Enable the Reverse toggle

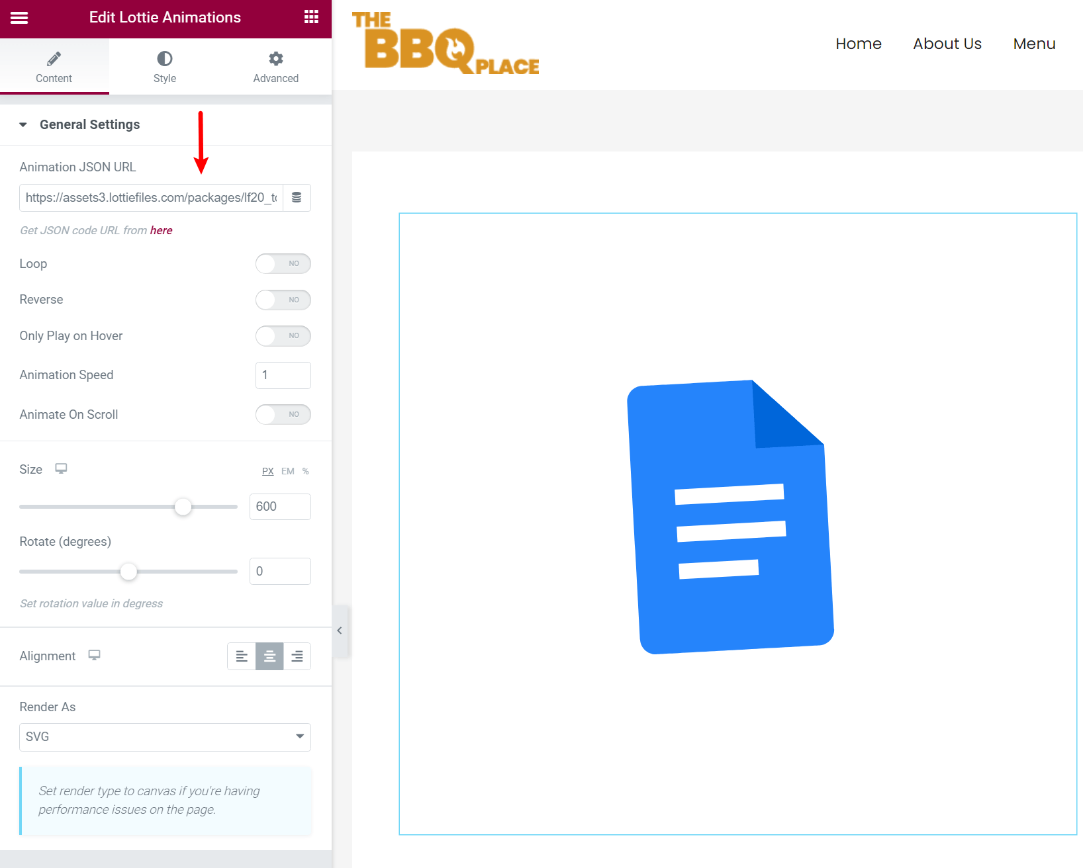[x=283, y=300]
